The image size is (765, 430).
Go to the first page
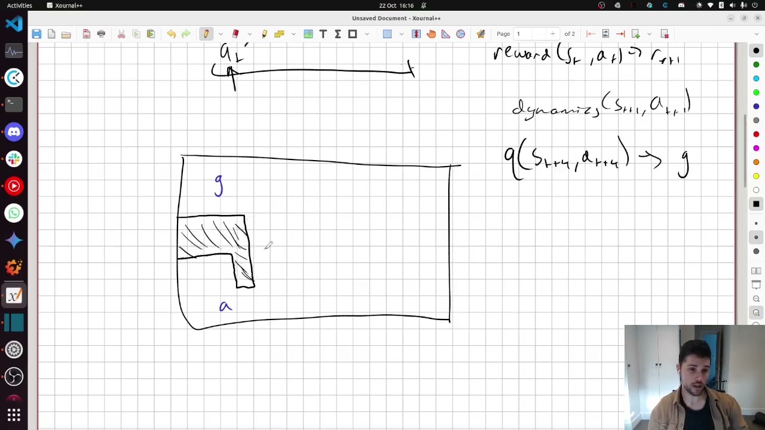pos(590,34)
